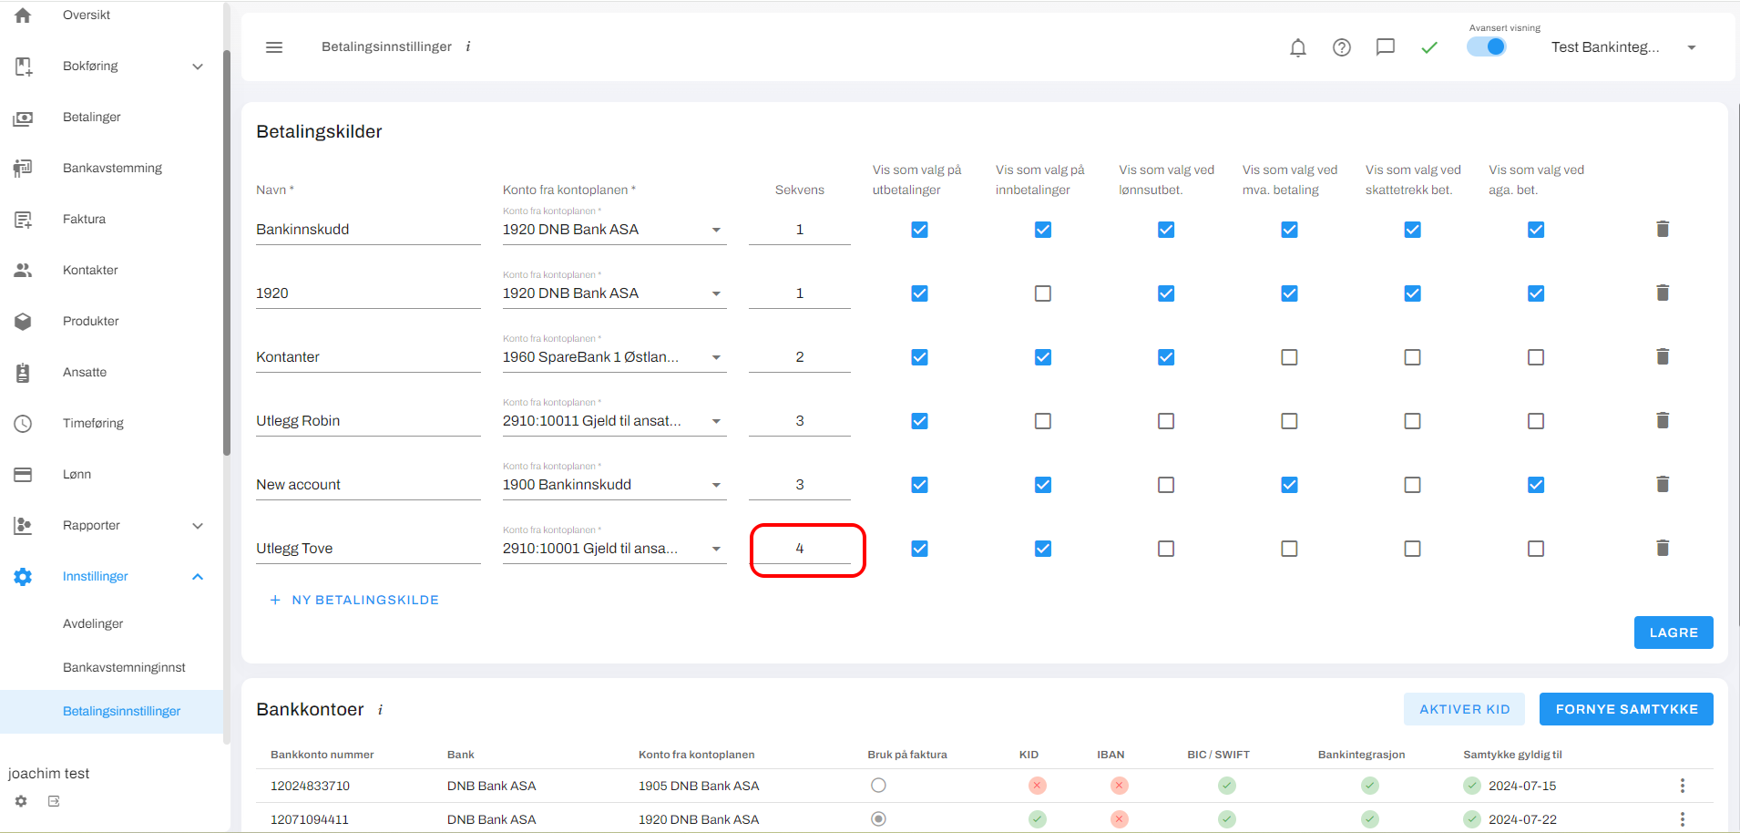Uncheck utbetalinger checkbox for Bankinnskudd

920,230
